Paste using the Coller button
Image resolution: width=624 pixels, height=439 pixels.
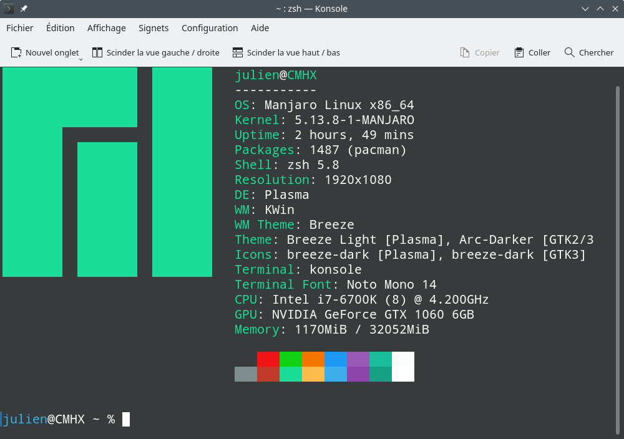pos(532,52)
